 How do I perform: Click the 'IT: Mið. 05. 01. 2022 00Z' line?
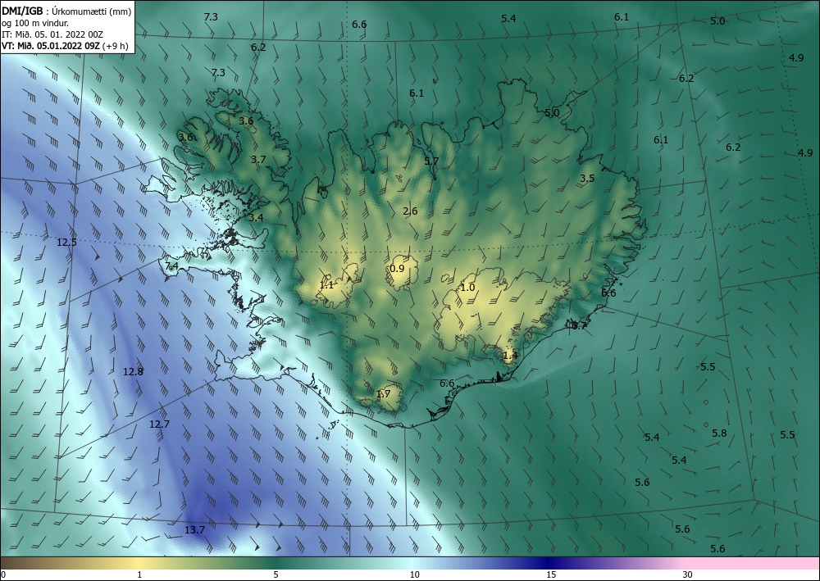[52, 34]
